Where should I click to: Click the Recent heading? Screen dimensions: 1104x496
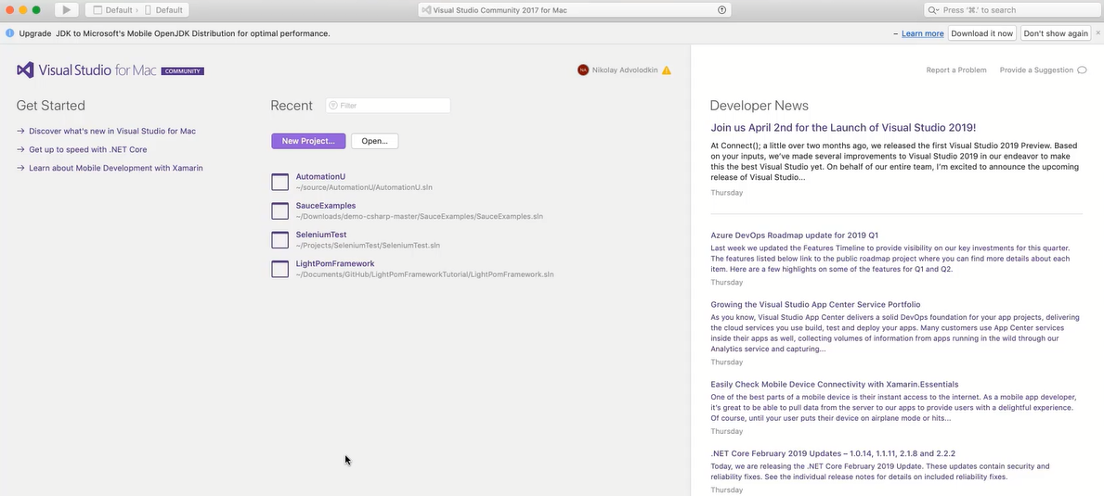point(292,106)
